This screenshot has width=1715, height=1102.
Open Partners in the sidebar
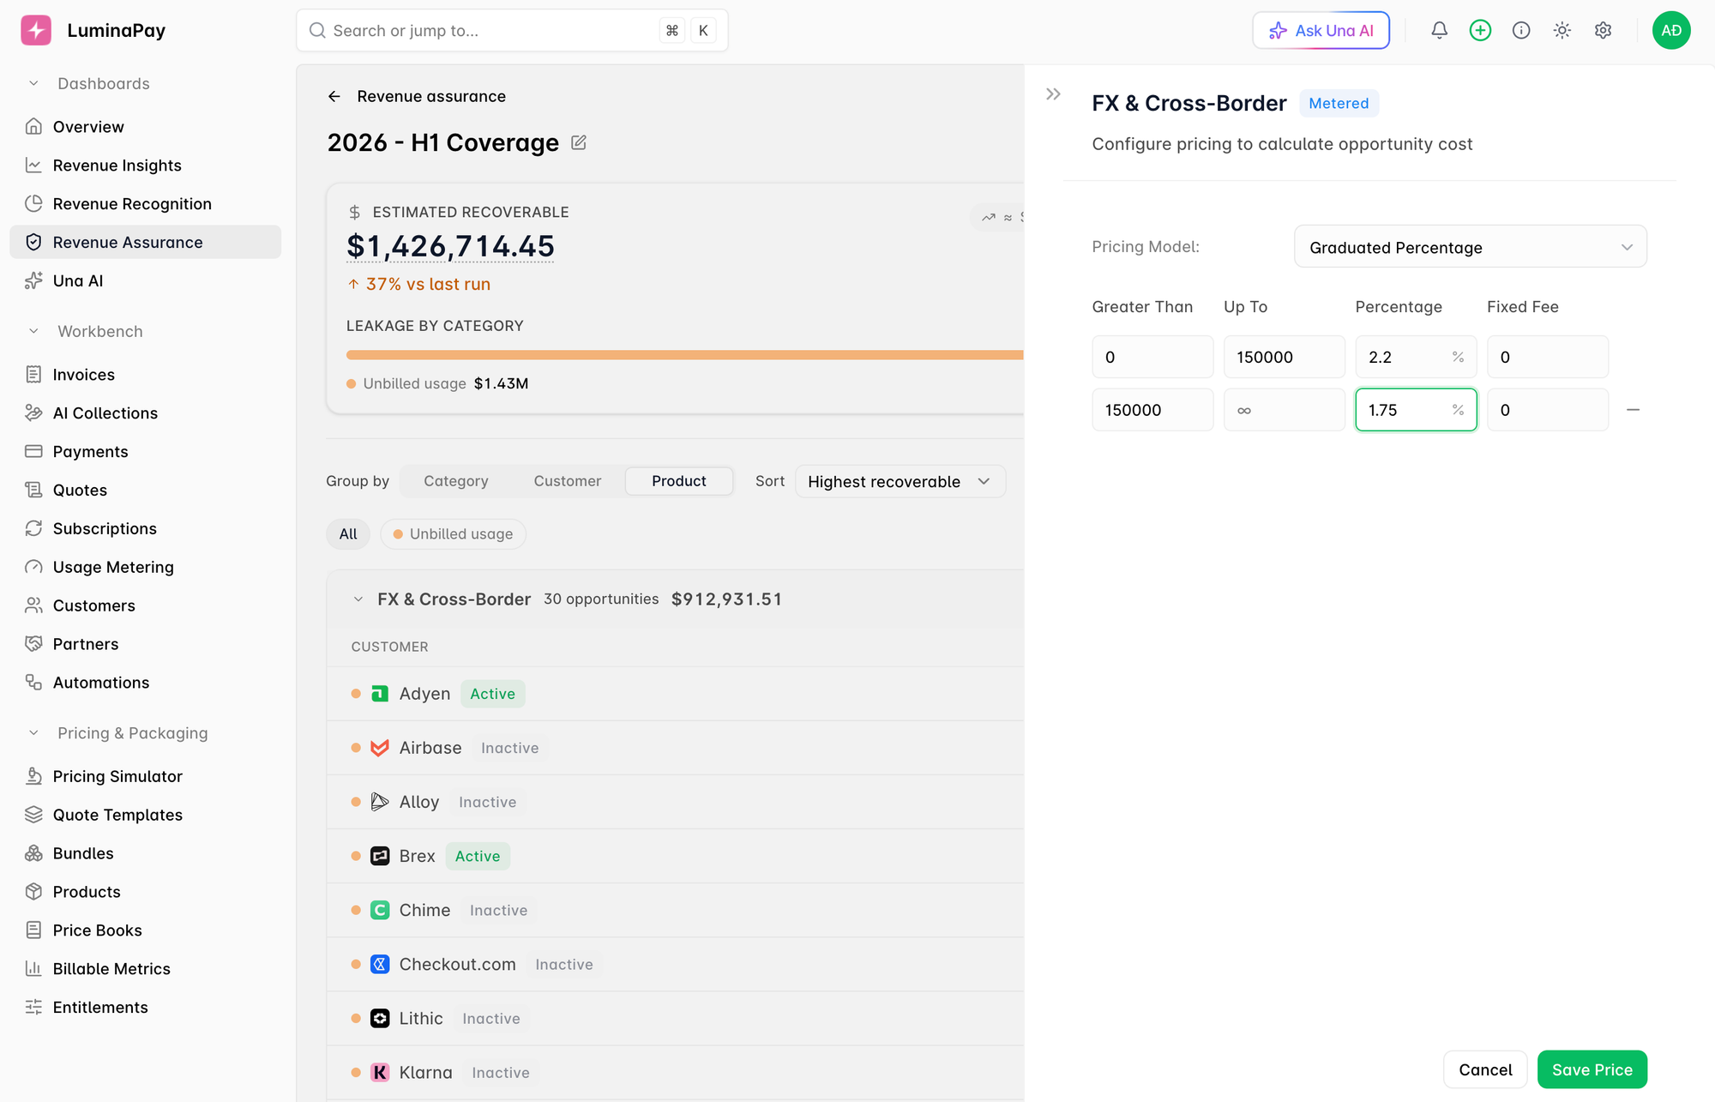pyautogui.click(x=145, y=645)
